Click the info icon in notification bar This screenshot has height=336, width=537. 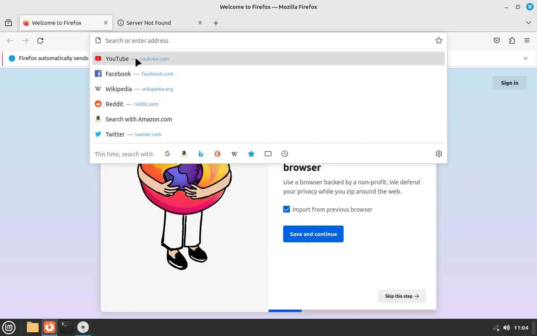pos(12,58)
